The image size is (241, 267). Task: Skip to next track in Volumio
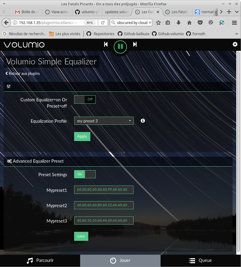[x=135, y=44]
